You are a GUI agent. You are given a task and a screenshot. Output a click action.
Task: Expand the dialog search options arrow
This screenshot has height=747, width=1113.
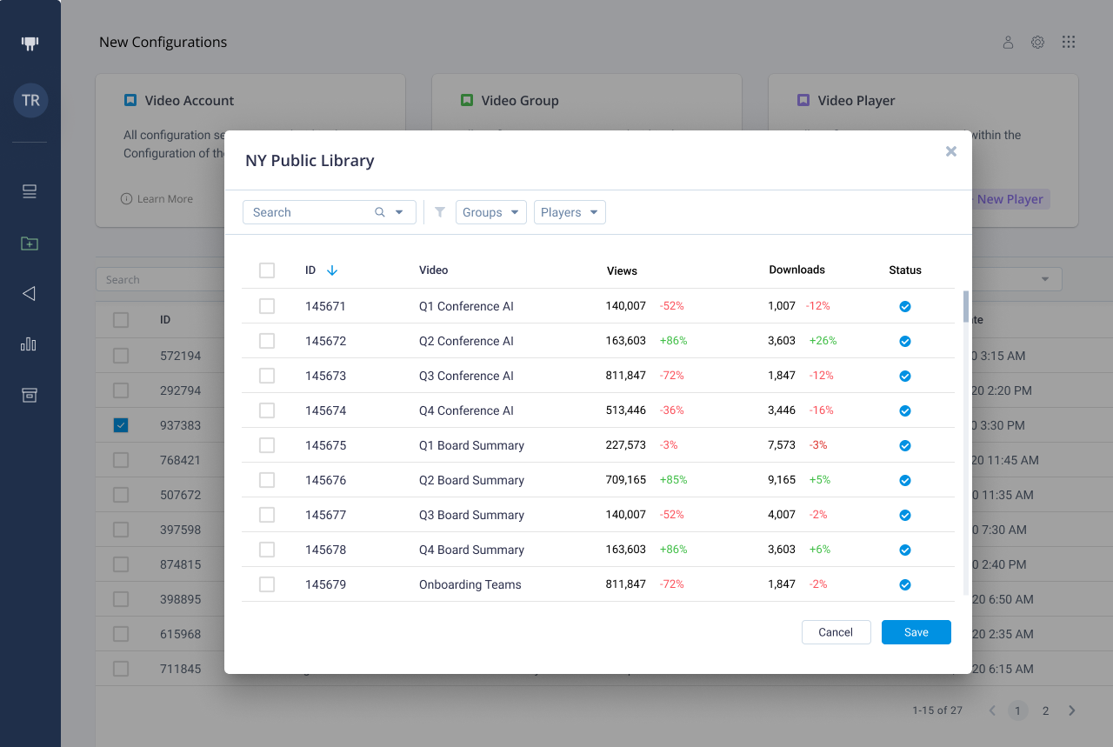[399, 212]
